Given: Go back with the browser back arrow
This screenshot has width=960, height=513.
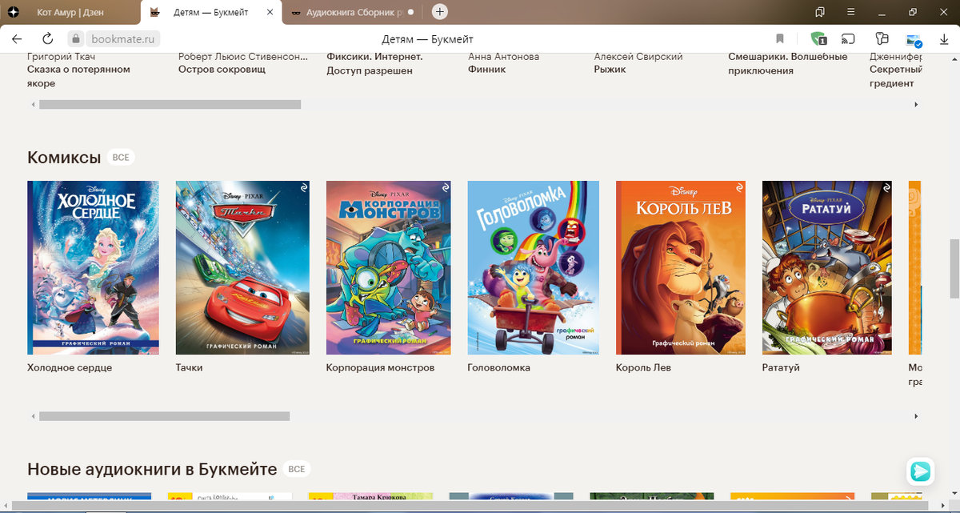Looking at the screenshot, I should 17,38.
